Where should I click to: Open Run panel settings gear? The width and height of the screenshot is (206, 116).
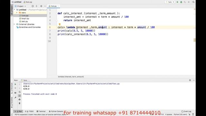(x=190, y=80)
